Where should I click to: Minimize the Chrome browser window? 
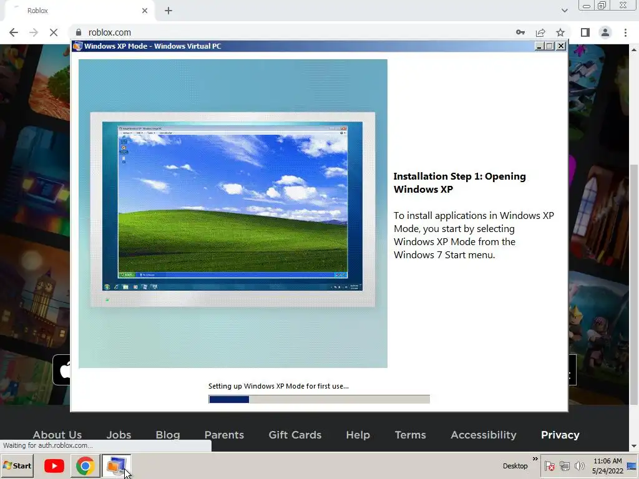pos(587,6)
